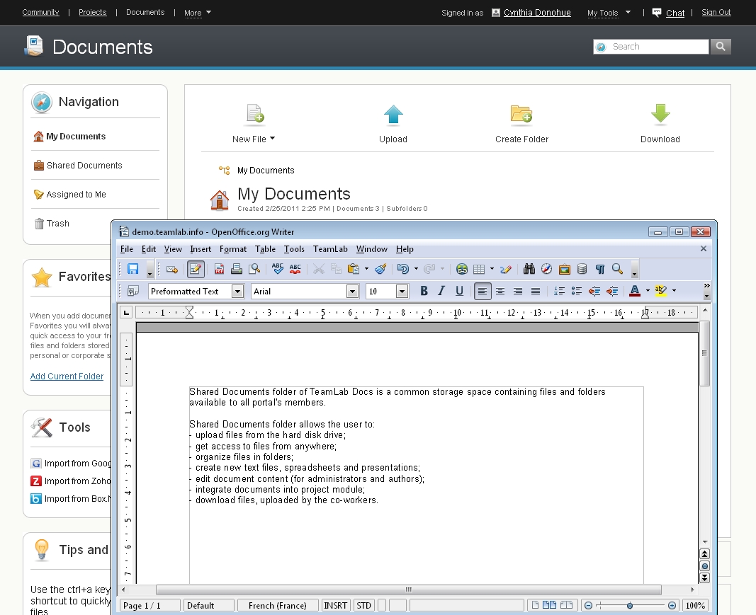This screenshot has height=615, width=756.
Task: Toggle Italic formatting
Action: [x=441, y=291]
